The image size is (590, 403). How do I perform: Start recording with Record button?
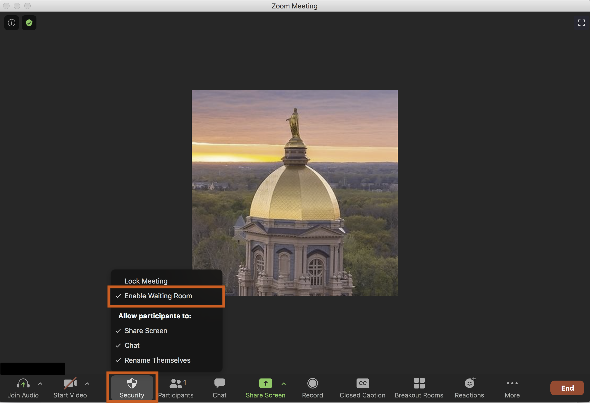[313, 388]
